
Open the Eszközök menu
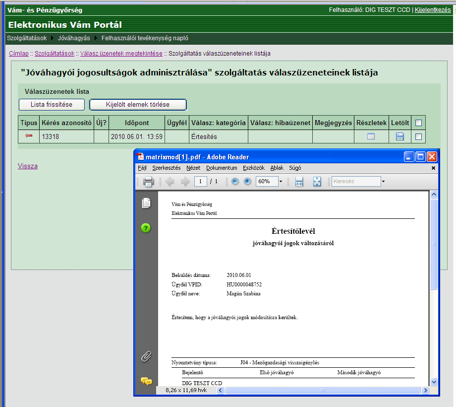click(x=254, y=168)
